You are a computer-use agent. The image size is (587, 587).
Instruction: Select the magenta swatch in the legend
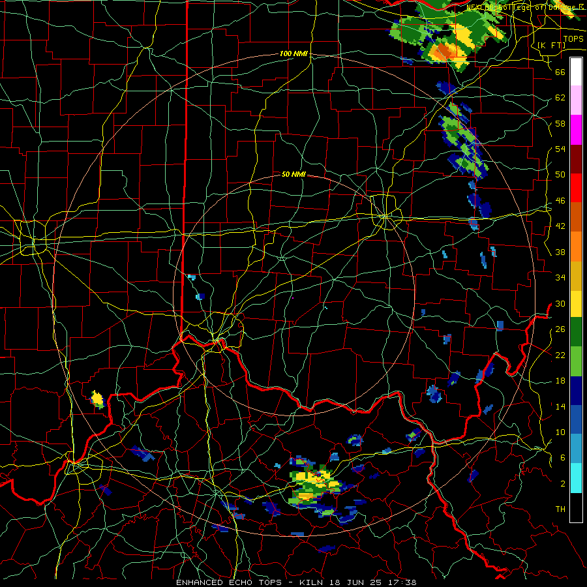[576, 130]
